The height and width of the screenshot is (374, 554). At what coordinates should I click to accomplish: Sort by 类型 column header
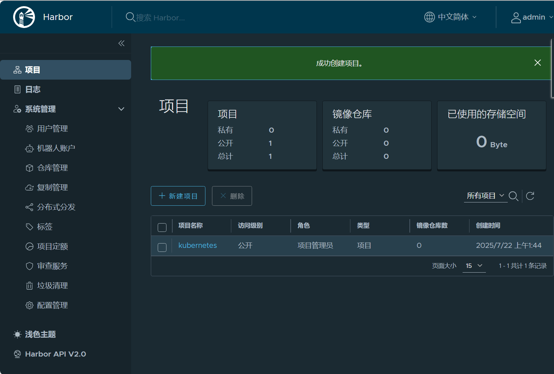tap(363, 225)
